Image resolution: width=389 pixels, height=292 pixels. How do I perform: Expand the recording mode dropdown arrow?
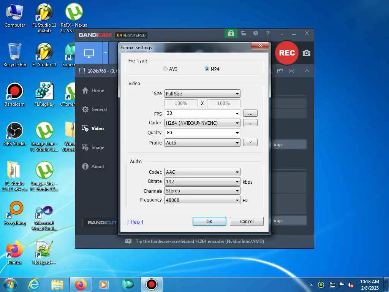106,53
